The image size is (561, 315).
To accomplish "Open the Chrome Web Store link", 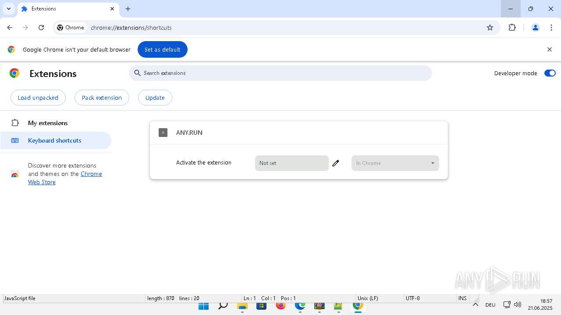I will click(65, 178).
